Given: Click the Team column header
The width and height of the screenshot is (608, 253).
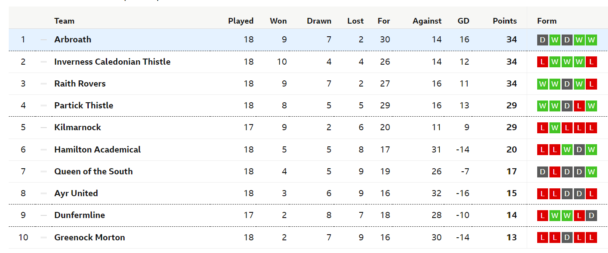Looking at the screenshot, I should click(64, 21).
